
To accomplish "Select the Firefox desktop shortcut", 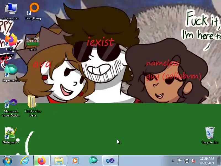I will pyautogui.click(x=11, y=42).
